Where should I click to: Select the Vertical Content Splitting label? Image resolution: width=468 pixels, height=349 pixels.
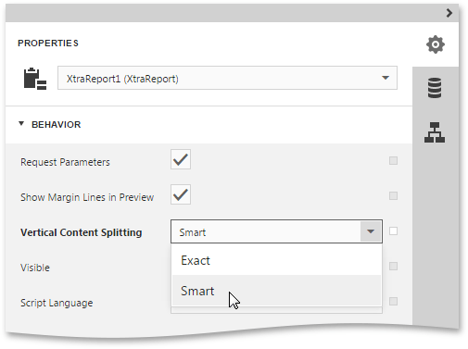coord(82,232)
